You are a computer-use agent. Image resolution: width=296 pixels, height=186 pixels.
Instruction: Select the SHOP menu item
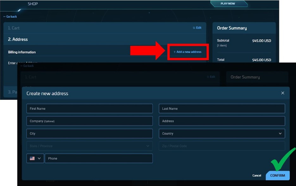point(33,4)
